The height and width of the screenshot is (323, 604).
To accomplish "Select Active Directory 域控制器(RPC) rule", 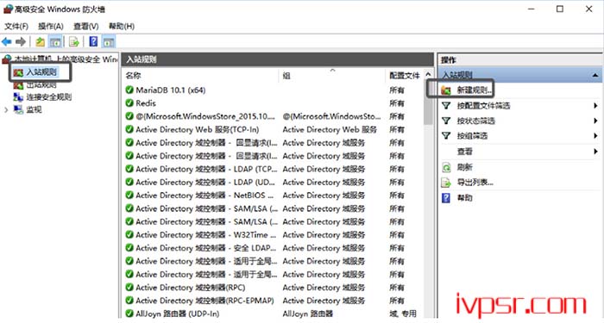I will tap(191, 287).
